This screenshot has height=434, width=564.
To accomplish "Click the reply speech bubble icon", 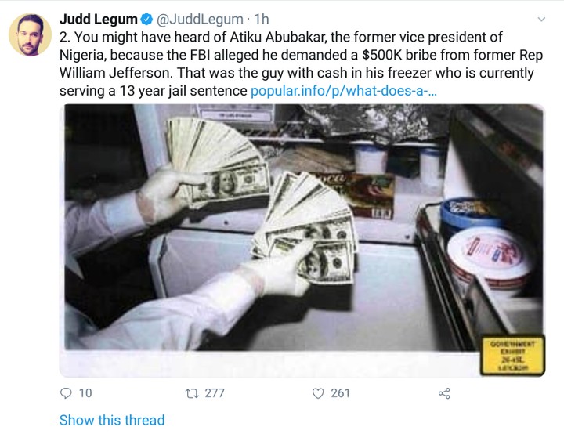I will (66, 392).
